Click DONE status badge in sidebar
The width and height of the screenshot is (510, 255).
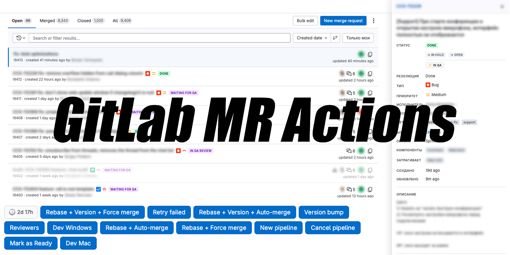(x=432, y=45)
